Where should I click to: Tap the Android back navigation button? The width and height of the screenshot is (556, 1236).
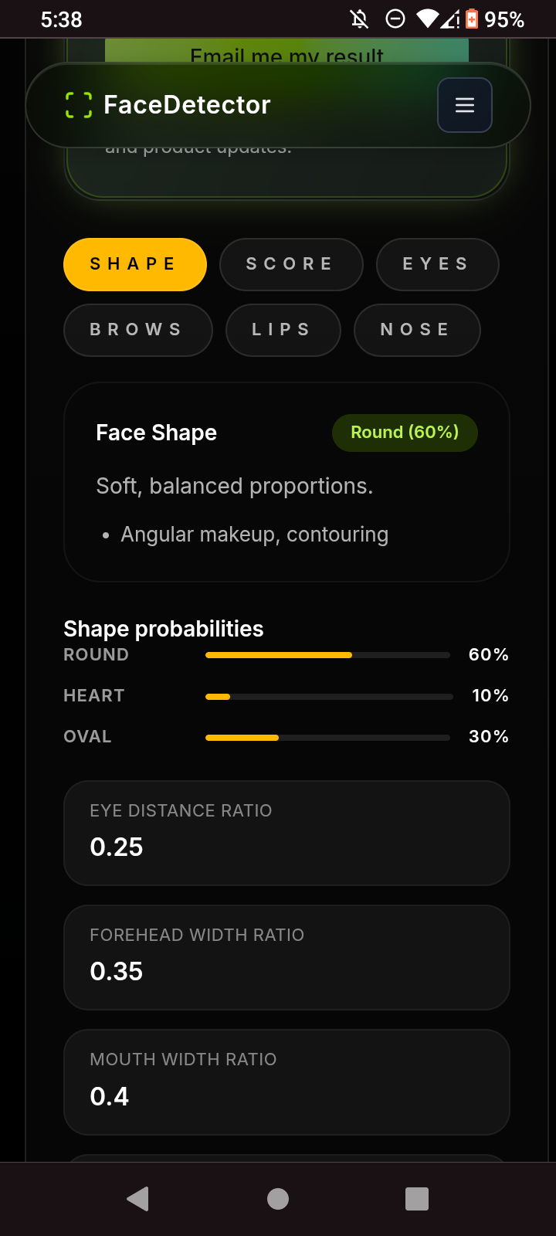(137, 1199)
